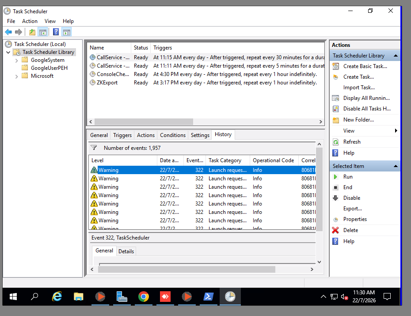The image size is (411, 316).
Task: Click the Disable down-arrow icon
Action: pos(335,198)
